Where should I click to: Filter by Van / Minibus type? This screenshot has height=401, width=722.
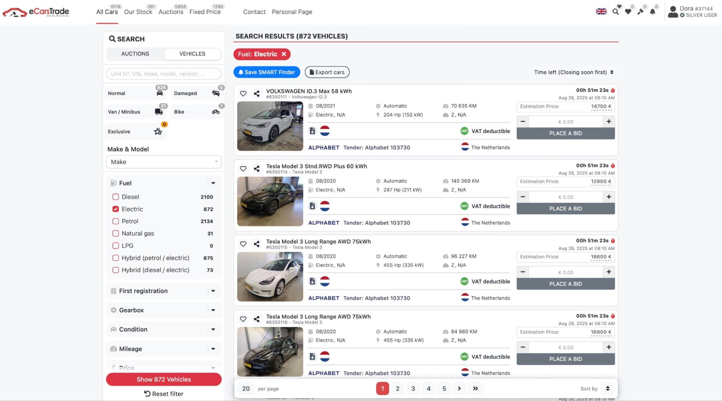click(x=136, y=112)
